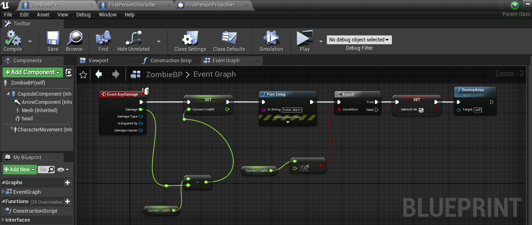Collapse the Functions section
This screenshot has height=225, width=532.
click(x=3, y=202)
